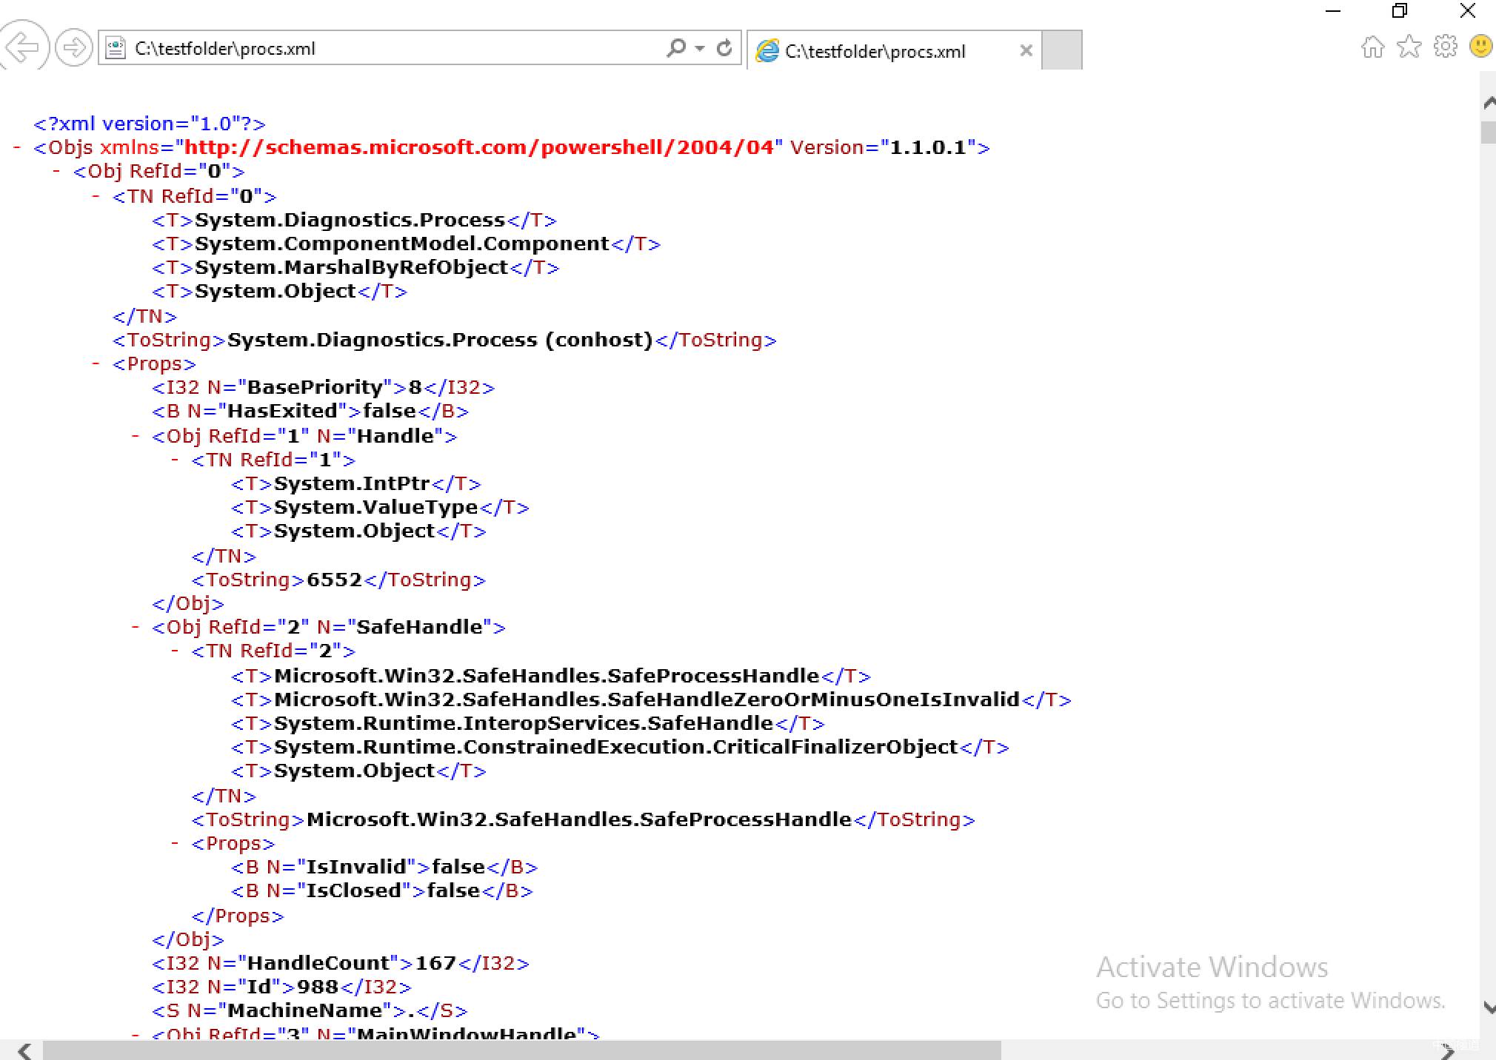This screenshot has height=1060, width=1496.
Task: Click the IsClosed false line
Action: click(382, 890)
